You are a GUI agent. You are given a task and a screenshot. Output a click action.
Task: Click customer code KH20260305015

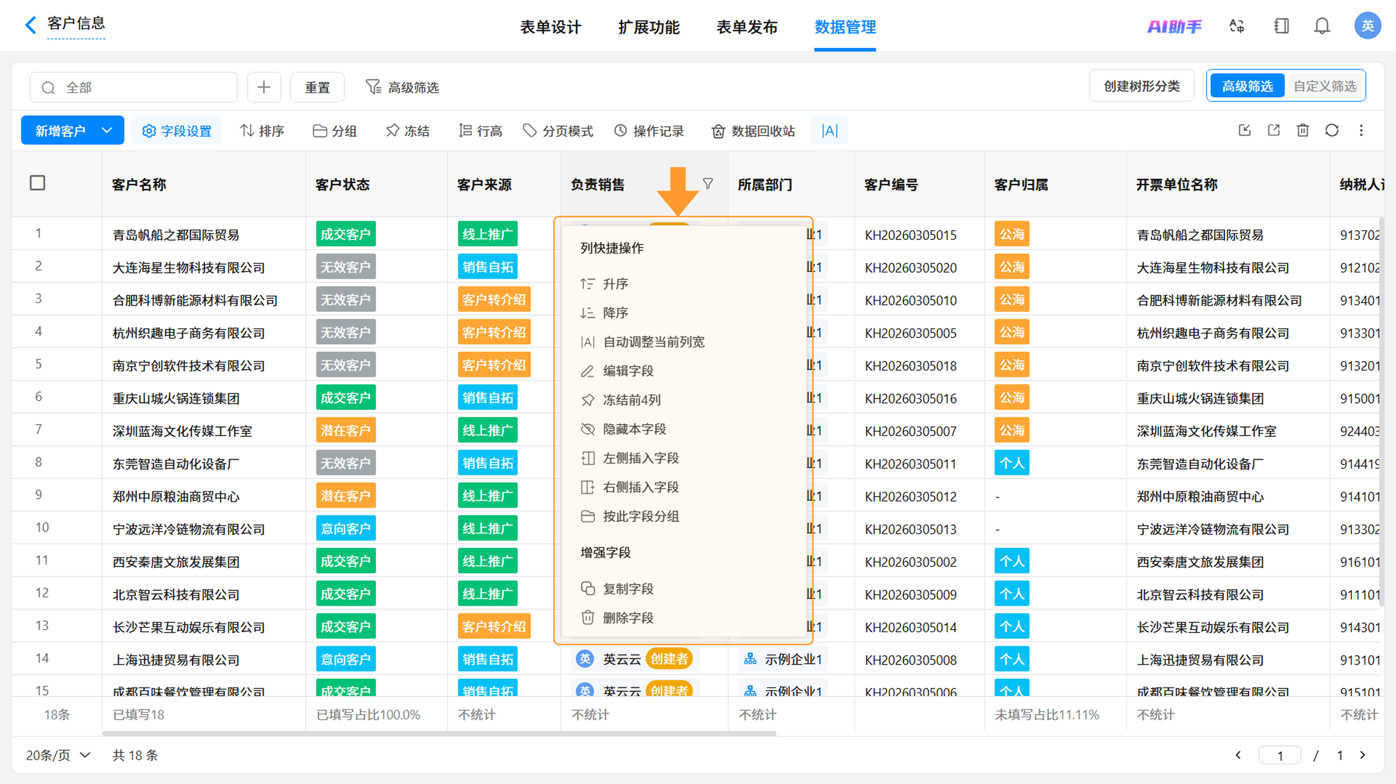pos(910,235)
